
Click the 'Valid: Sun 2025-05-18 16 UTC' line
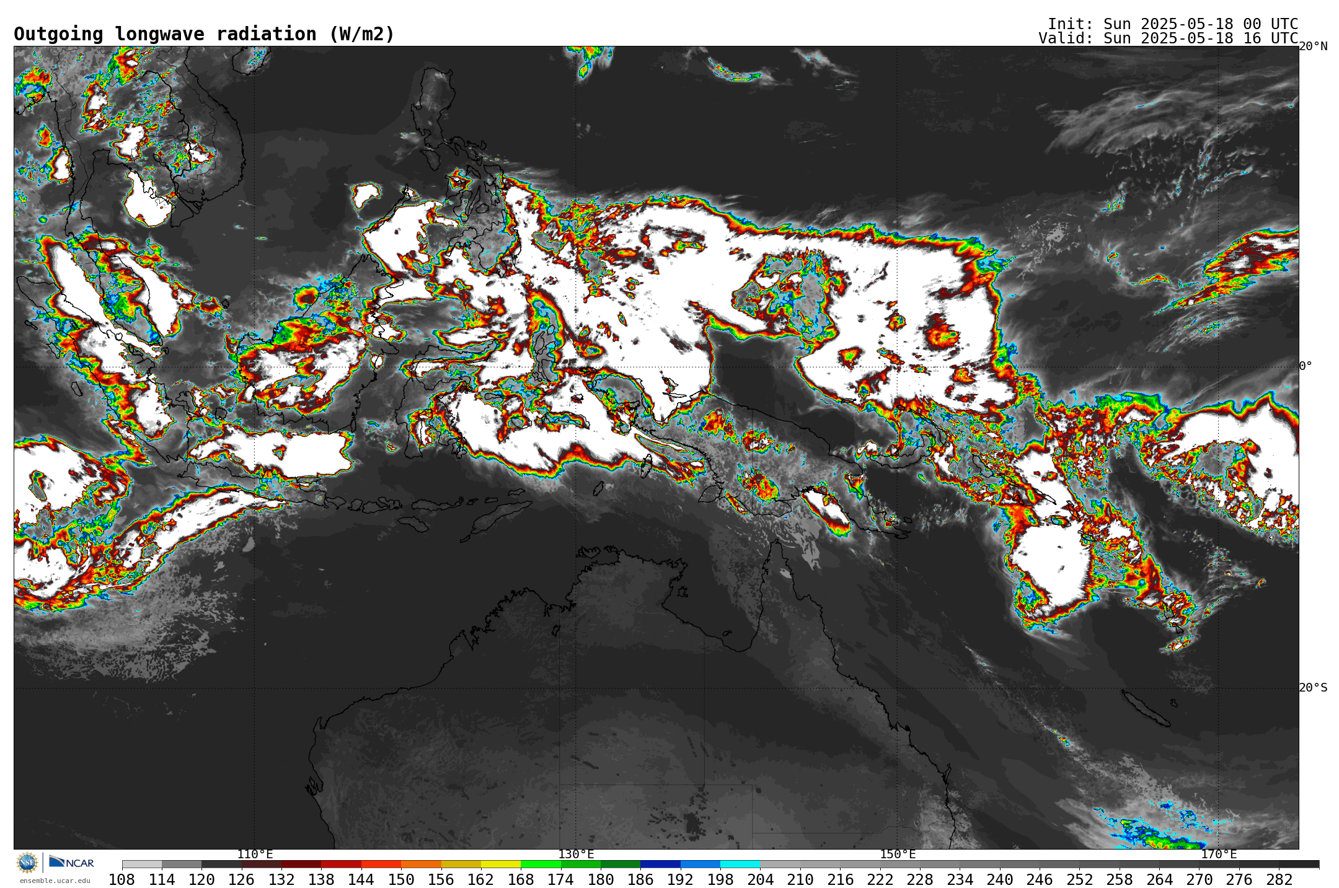1168,38
